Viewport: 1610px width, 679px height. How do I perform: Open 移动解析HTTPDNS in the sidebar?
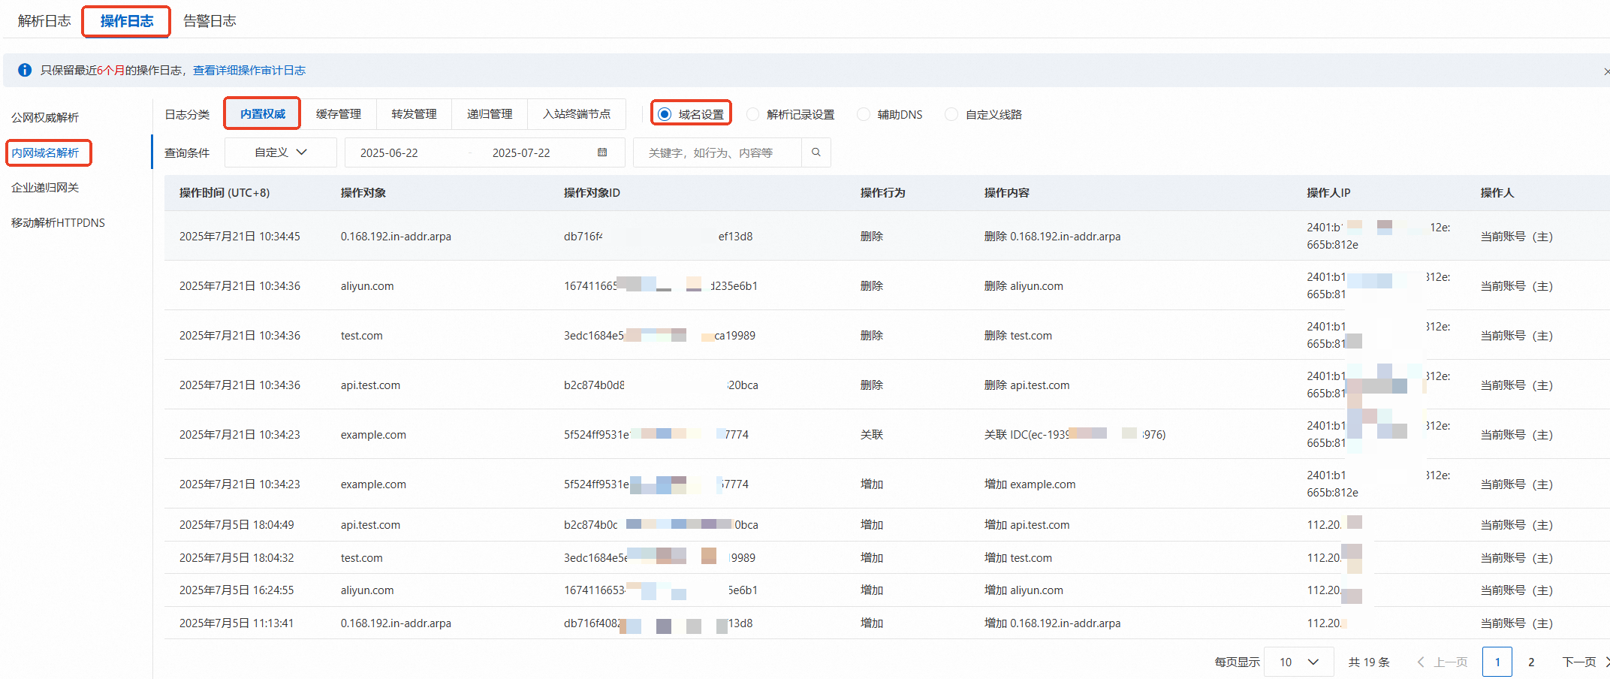pos(58,222)
